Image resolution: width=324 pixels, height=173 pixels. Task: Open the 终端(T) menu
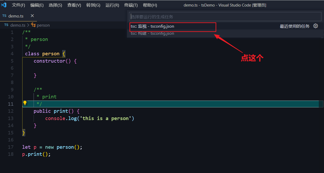(x=131, y=5)
